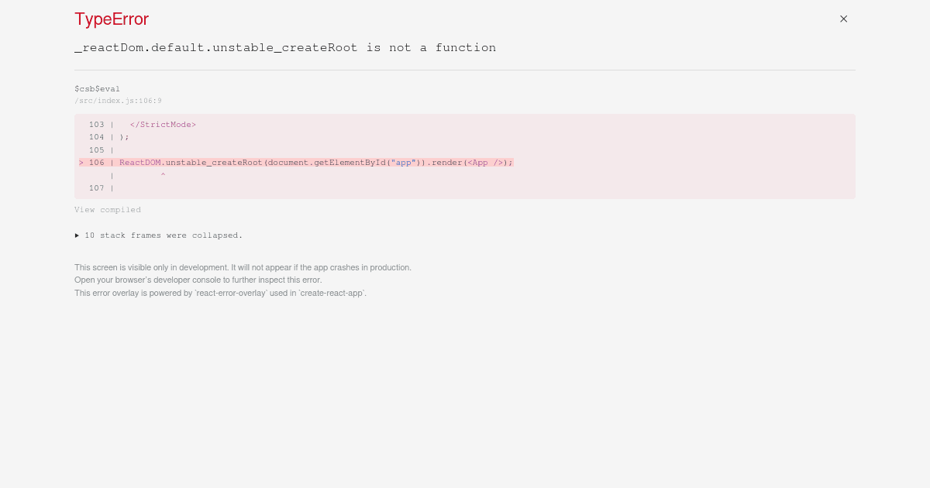Image resolution: width=930 pixels, height=488 pixels.
Task: Select line 104 in the code block
Action: pos(120,137)
